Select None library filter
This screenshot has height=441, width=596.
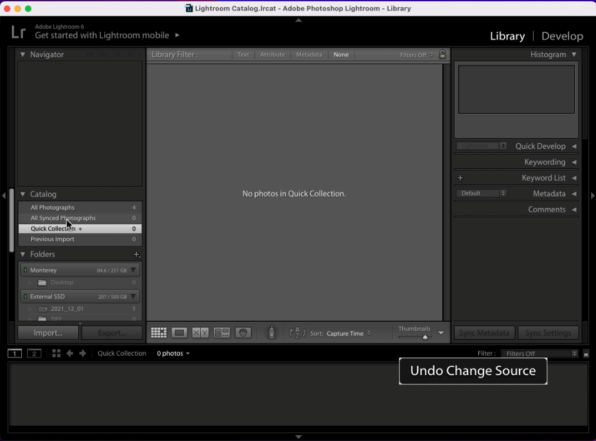tap(341, 55)
